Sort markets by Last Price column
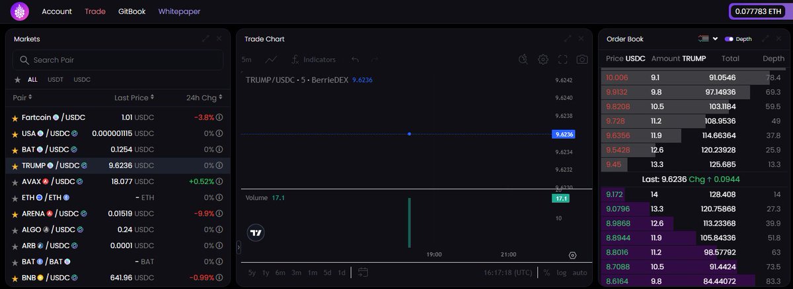 134,98
